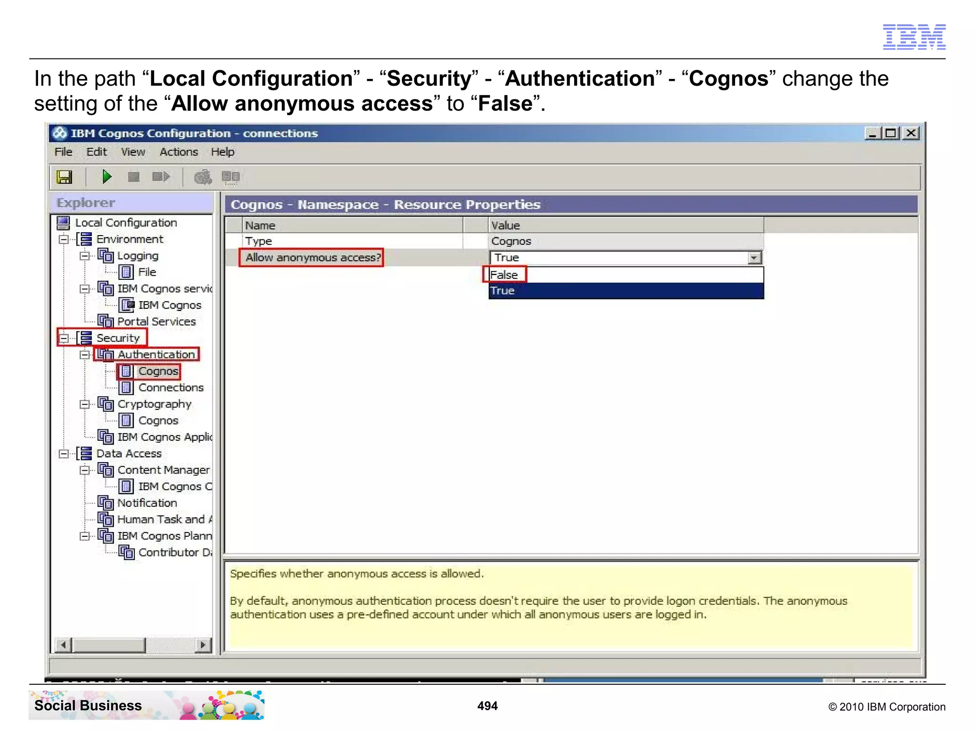This screenshot has width=975, height=731.
Task: Collapse the IBM Cognos Planning node
Action: point(85,536)
